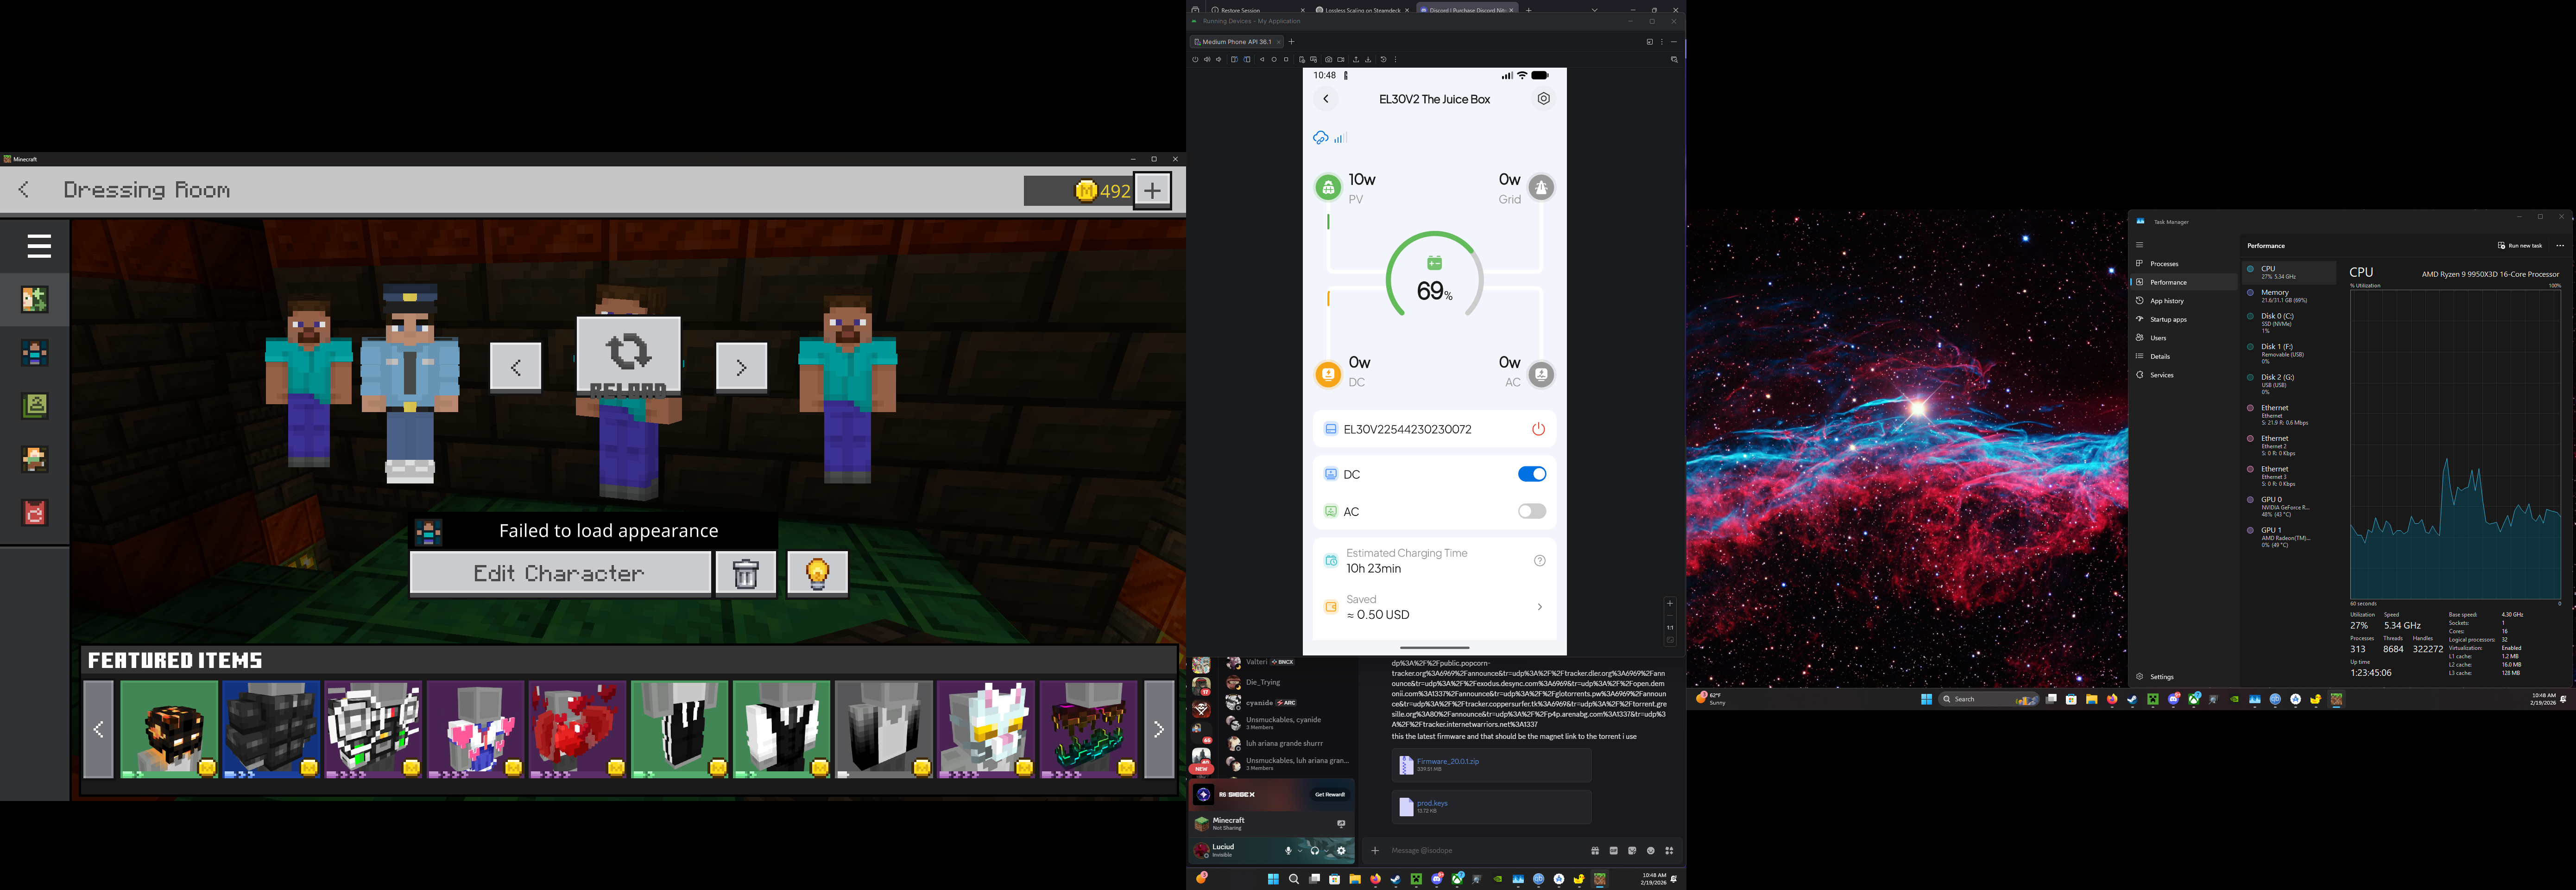Mute microphone in Discord user panel
This screenshot has height=890, width=2576.
(1289, 851)
